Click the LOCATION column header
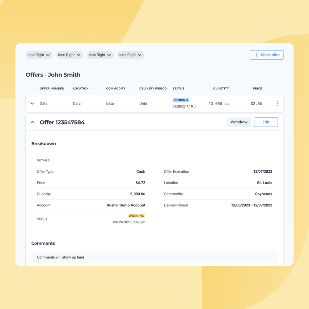The image size is (309, 309). pos(81,88)
